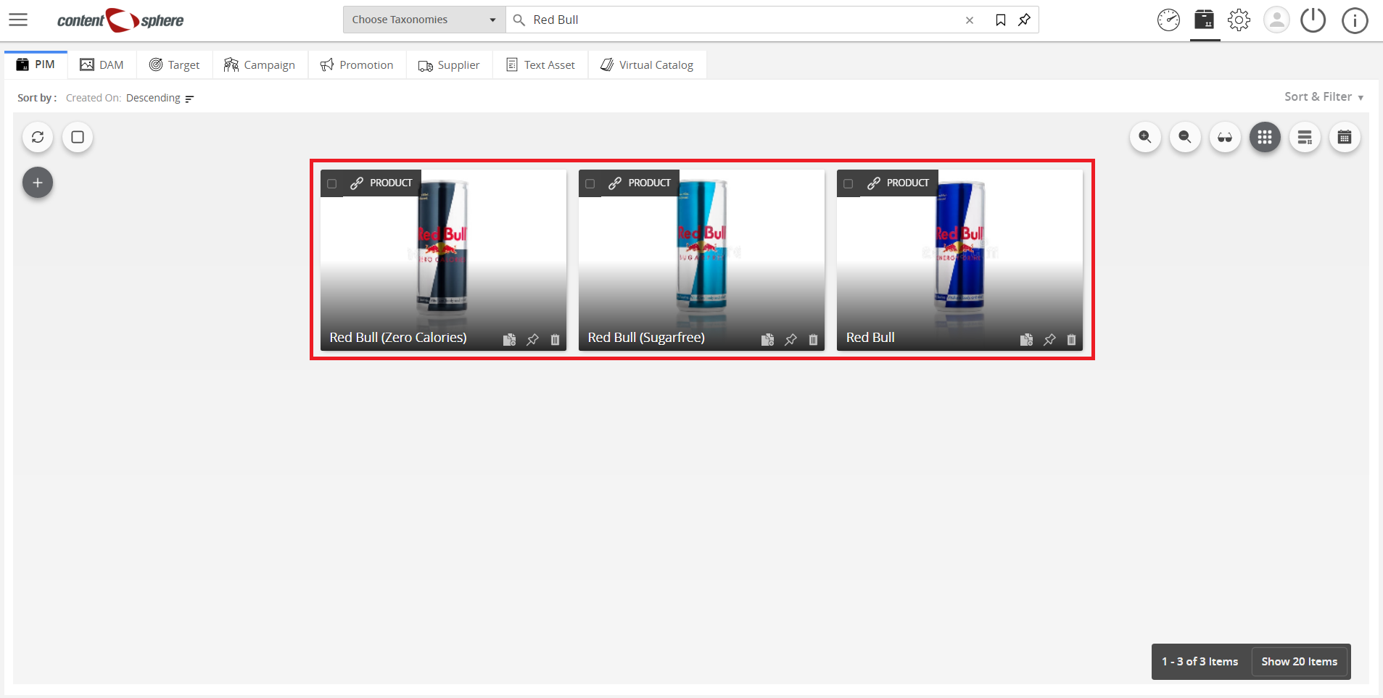
Task: Switch to grid tile view
Action: [x=1265, y=137]
